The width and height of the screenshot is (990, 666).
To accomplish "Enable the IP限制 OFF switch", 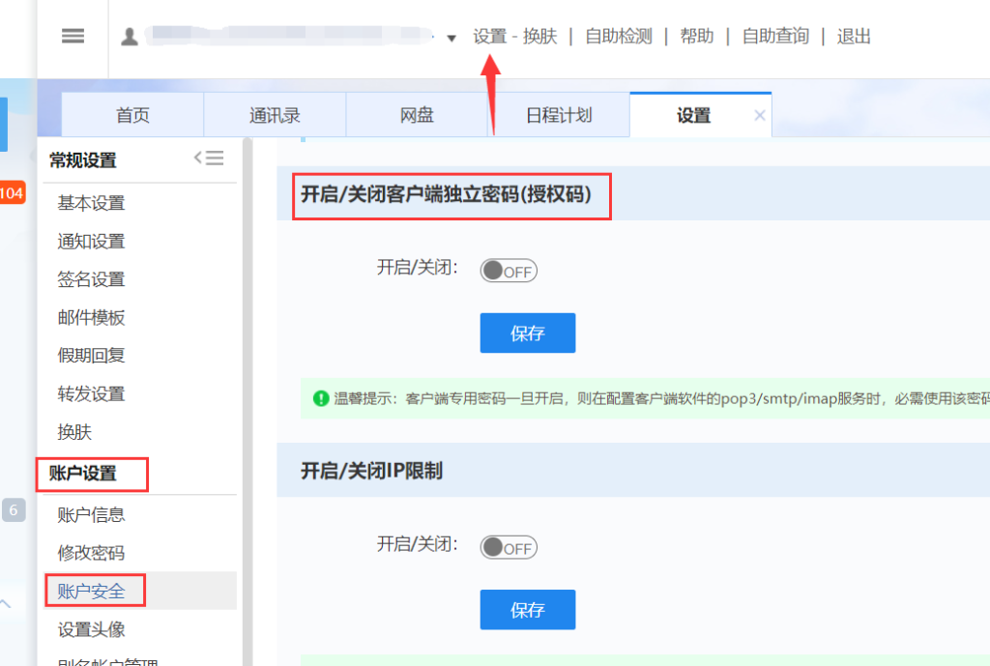I will coord(508,546).
